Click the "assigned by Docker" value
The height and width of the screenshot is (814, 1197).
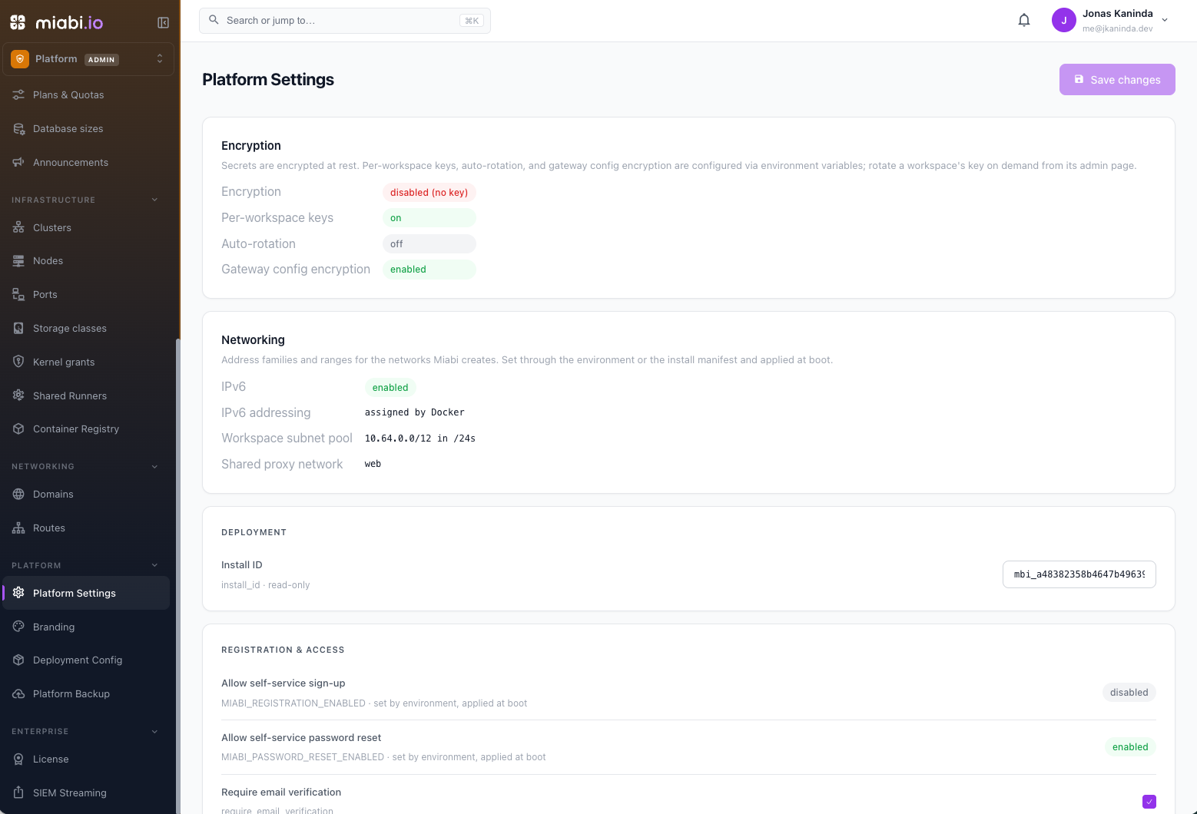pos(415,412)
